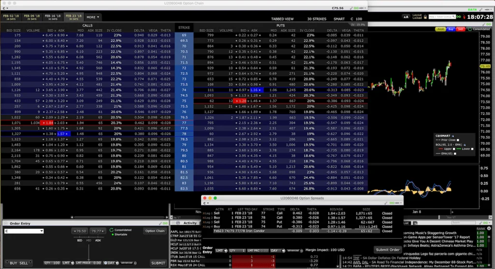The image size is (495, 269).
Task: Click the BOL(65, 2.0 - EMA) edit icon
Action: [x=465, y=145]
